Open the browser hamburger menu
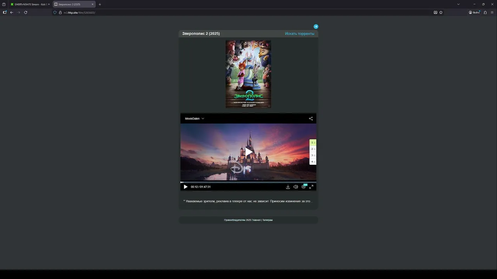 tap(492, 12)
